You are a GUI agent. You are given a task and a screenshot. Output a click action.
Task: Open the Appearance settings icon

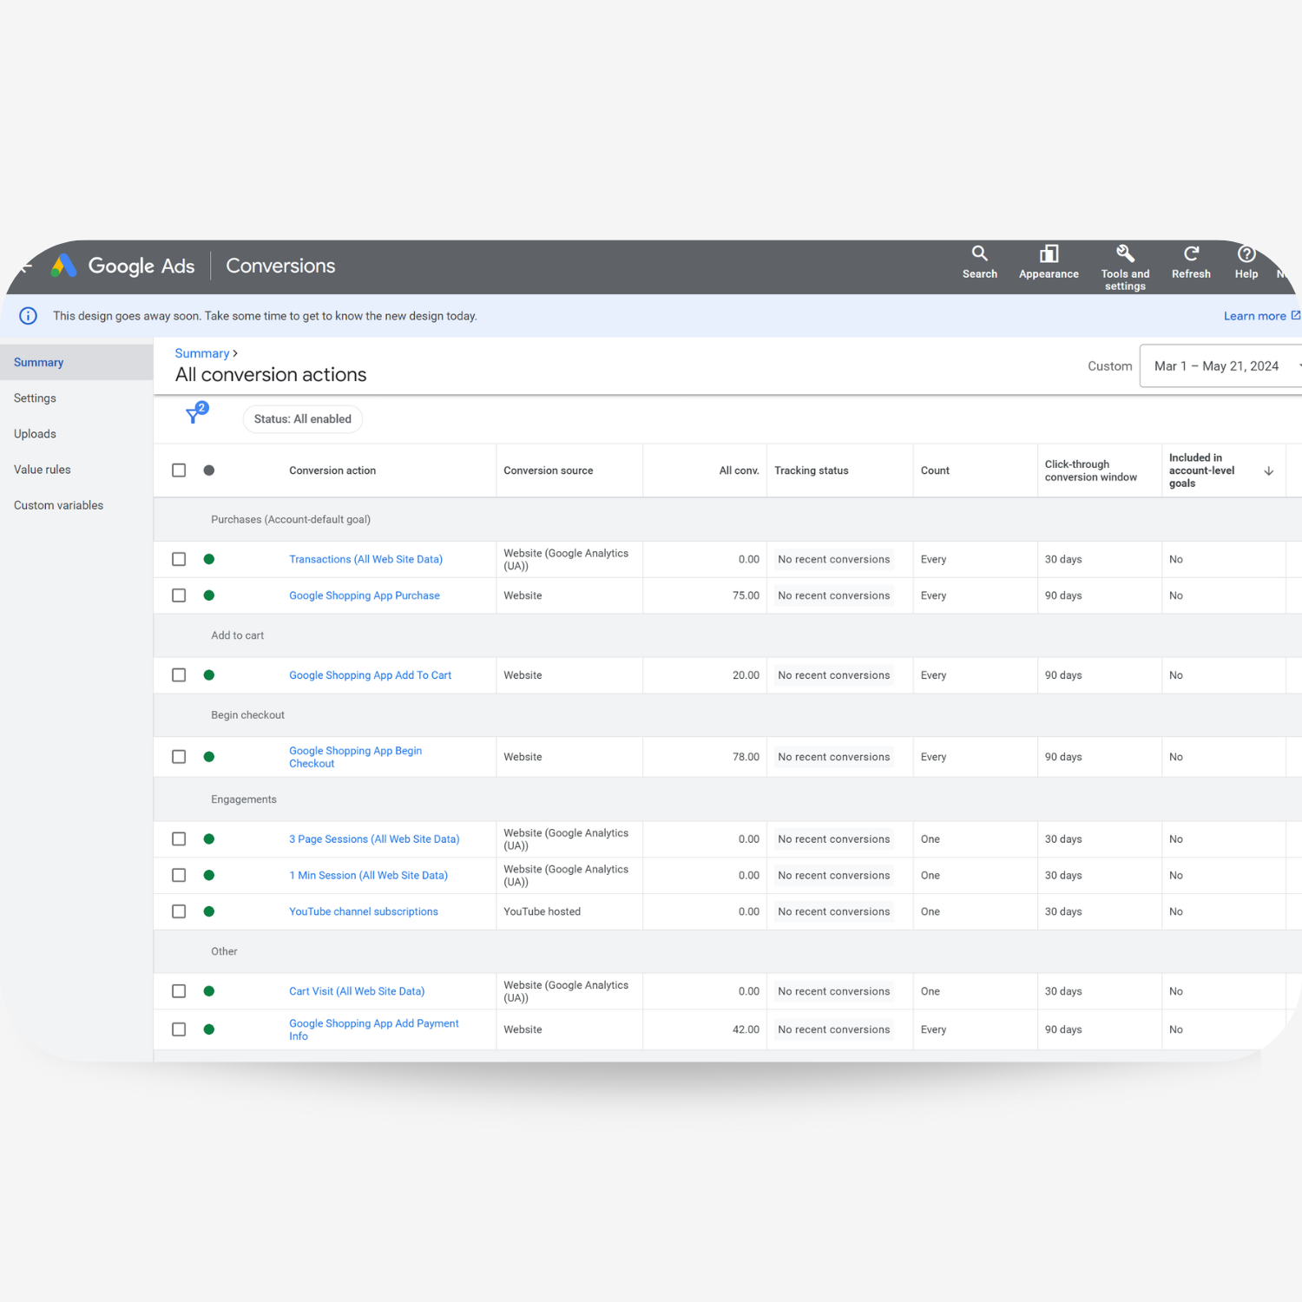[1049, 262]
